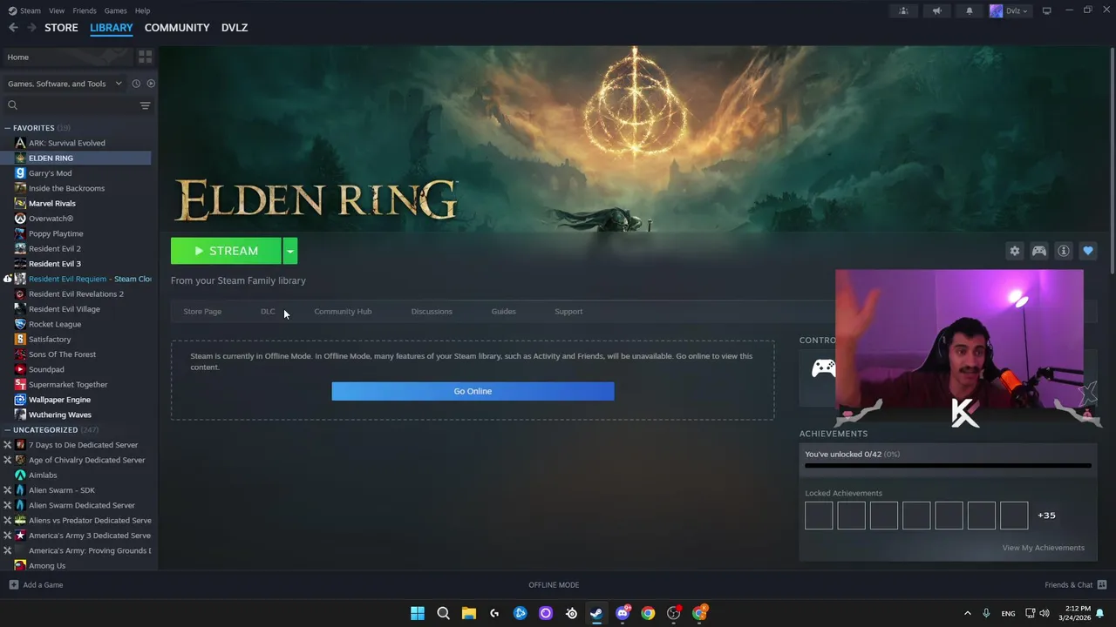The image size is (1116, 627).
Task: Open the Help menu
Action: click(x=143, y=10)
